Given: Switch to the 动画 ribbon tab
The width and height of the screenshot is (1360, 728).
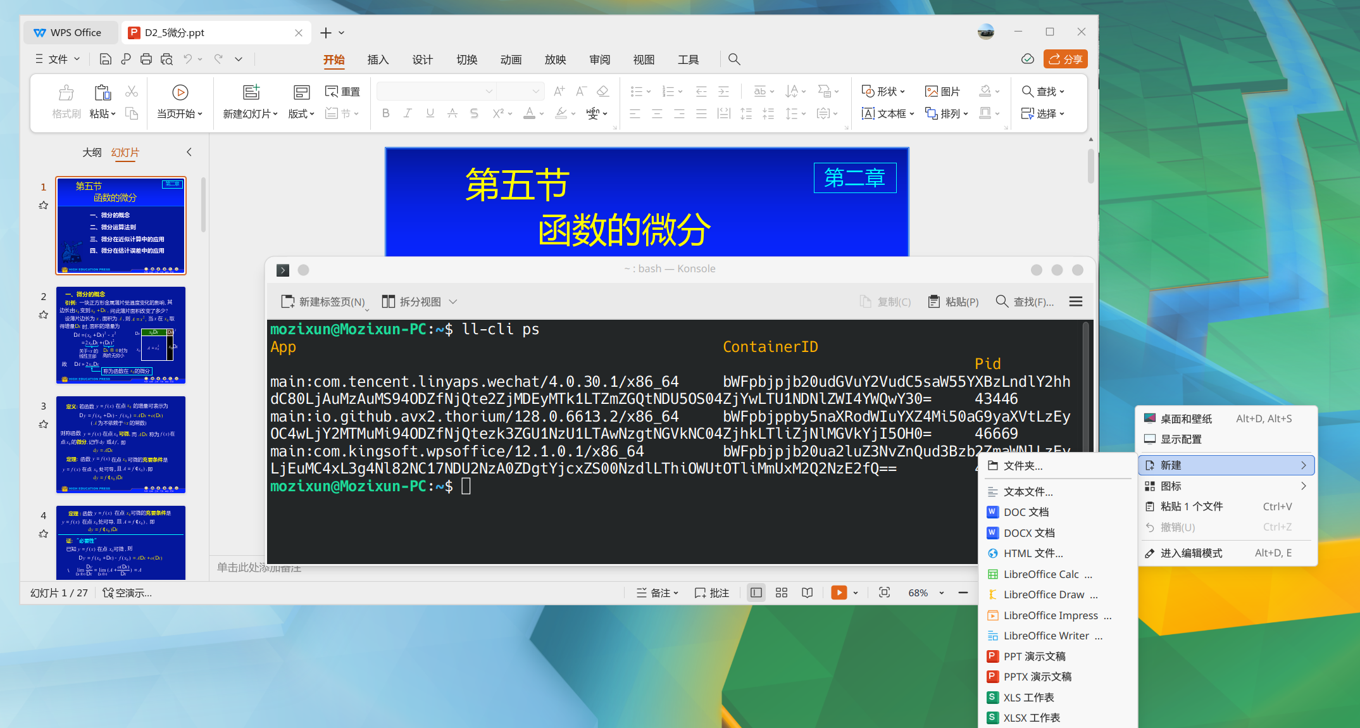Looking at the screenshot, I should (x=511, y=60).
